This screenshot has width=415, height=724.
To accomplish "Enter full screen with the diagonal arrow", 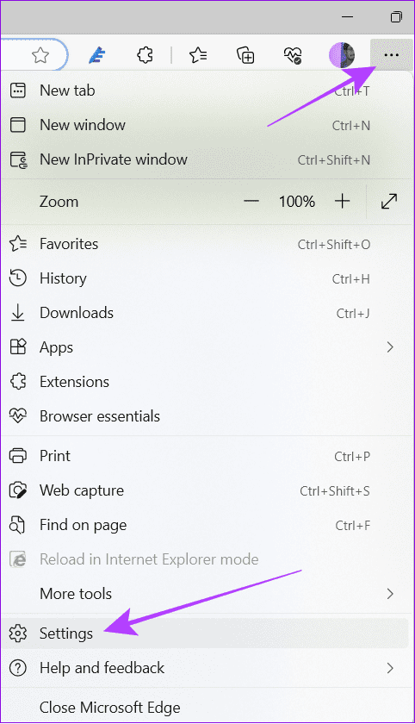I will [x=389, y=202].
